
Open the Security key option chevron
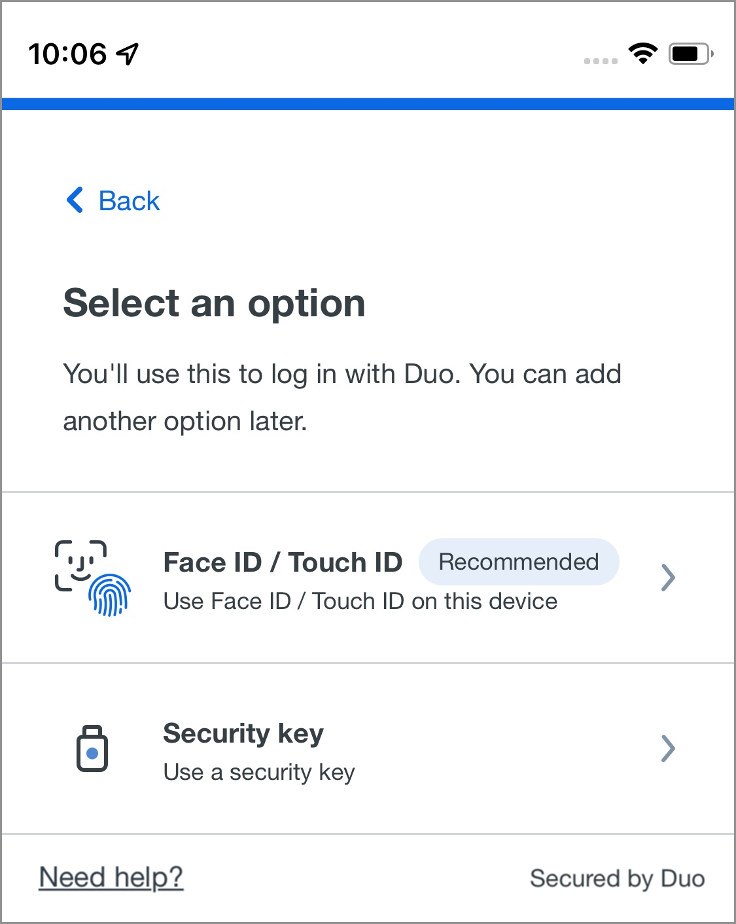pyautogui.click(x=667, y=748)
